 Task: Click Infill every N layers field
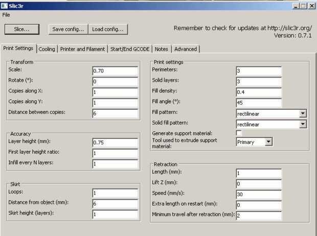click(x=115, y=164)
